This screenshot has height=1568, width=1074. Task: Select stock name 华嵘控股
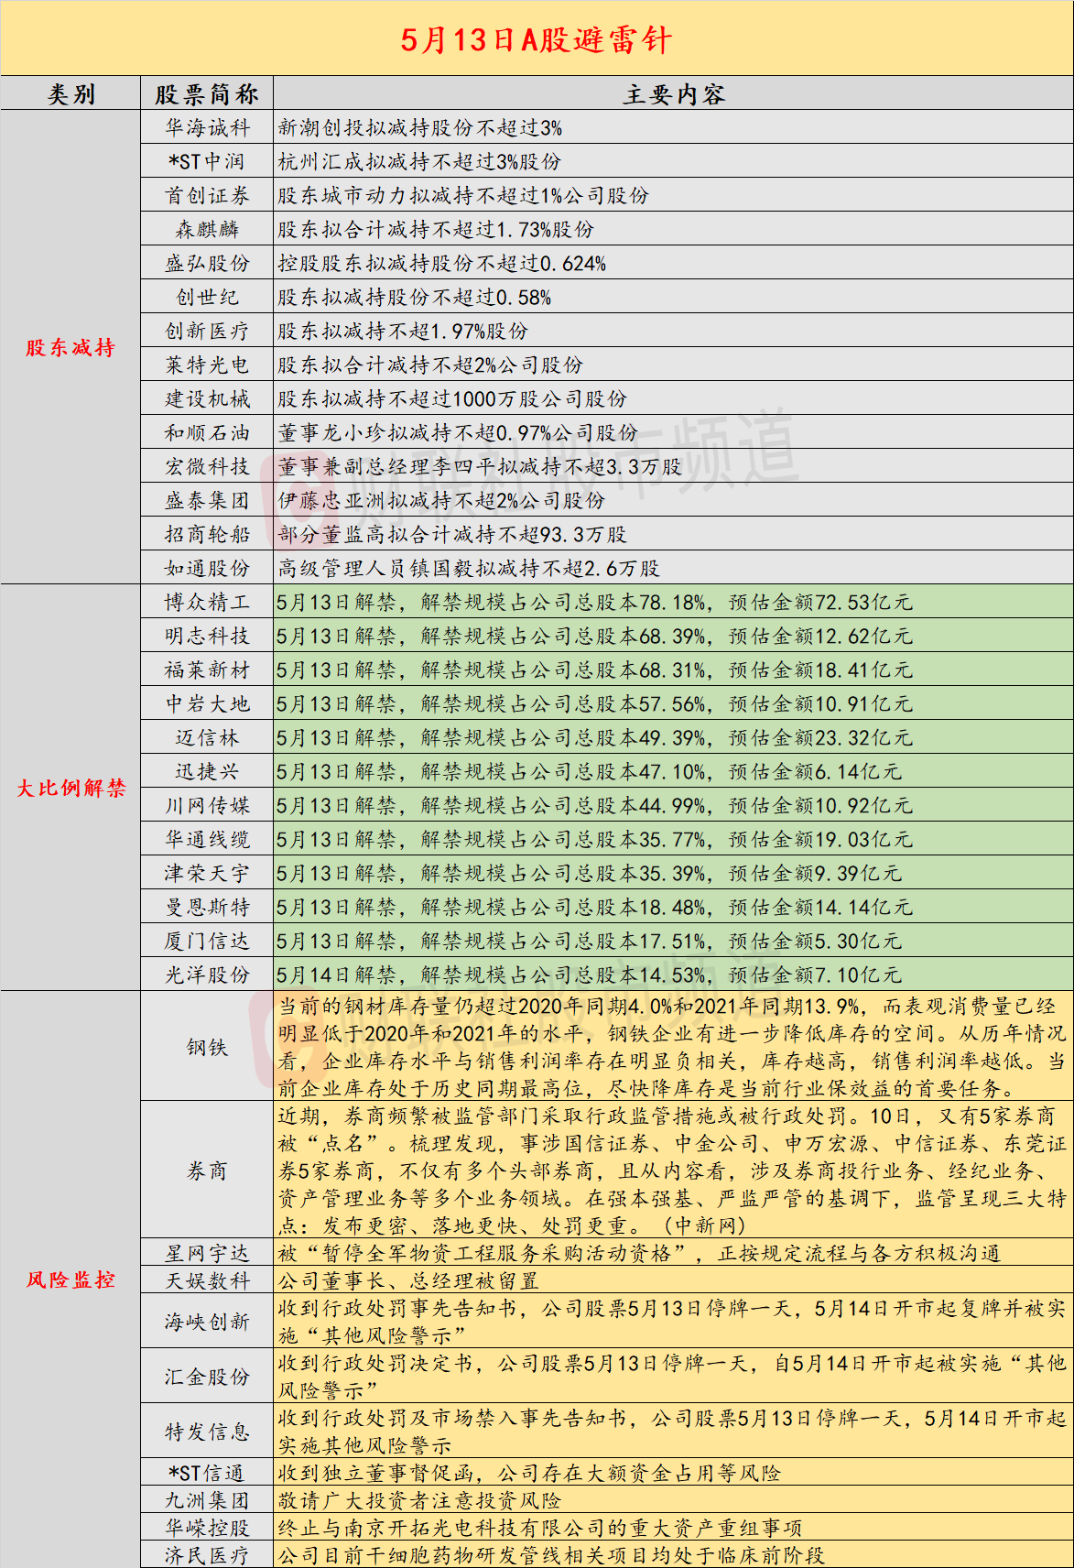pos(207,1528)
